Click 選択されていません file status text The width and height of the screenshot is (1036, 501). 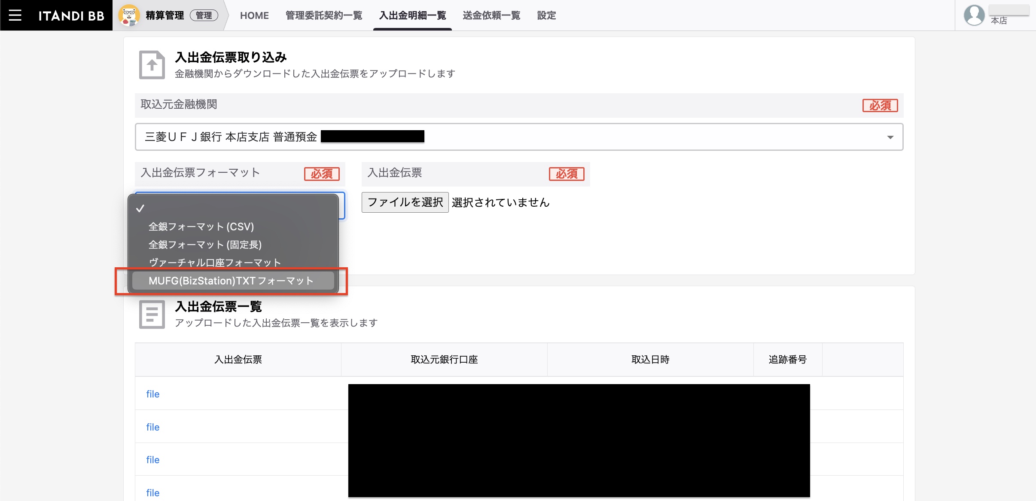pos(500,202)
